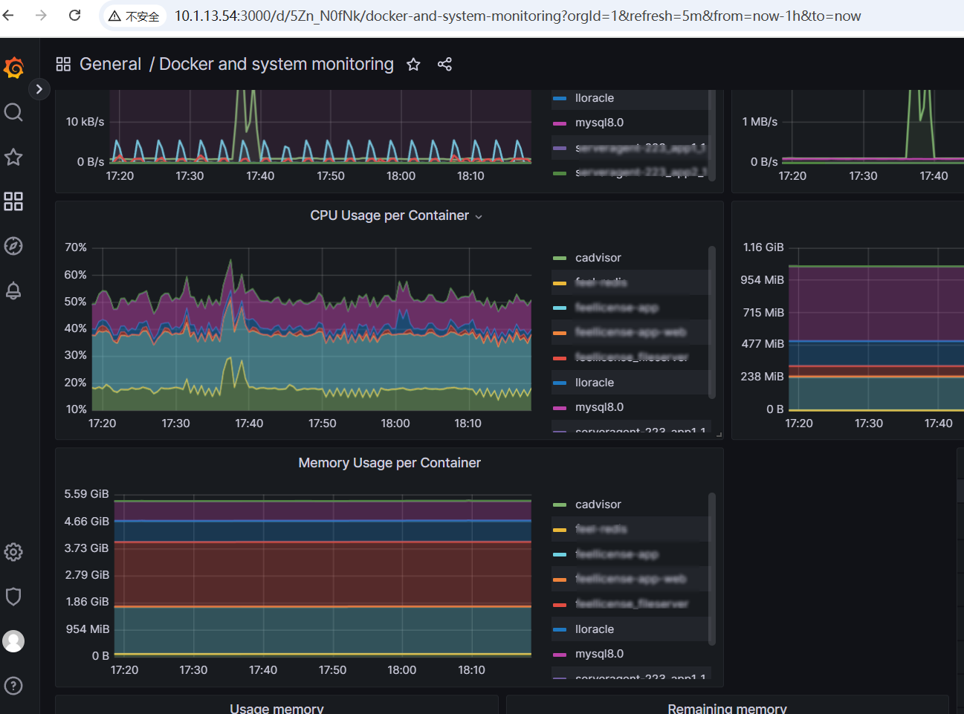
Task: Toggle mysql8.0 series in CPU legend
Action: pos(599,407)
